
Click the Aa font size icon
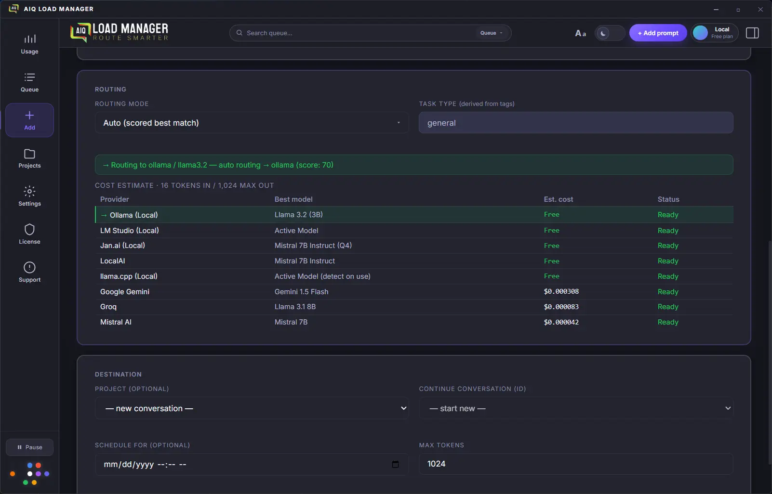click(581, 33)
